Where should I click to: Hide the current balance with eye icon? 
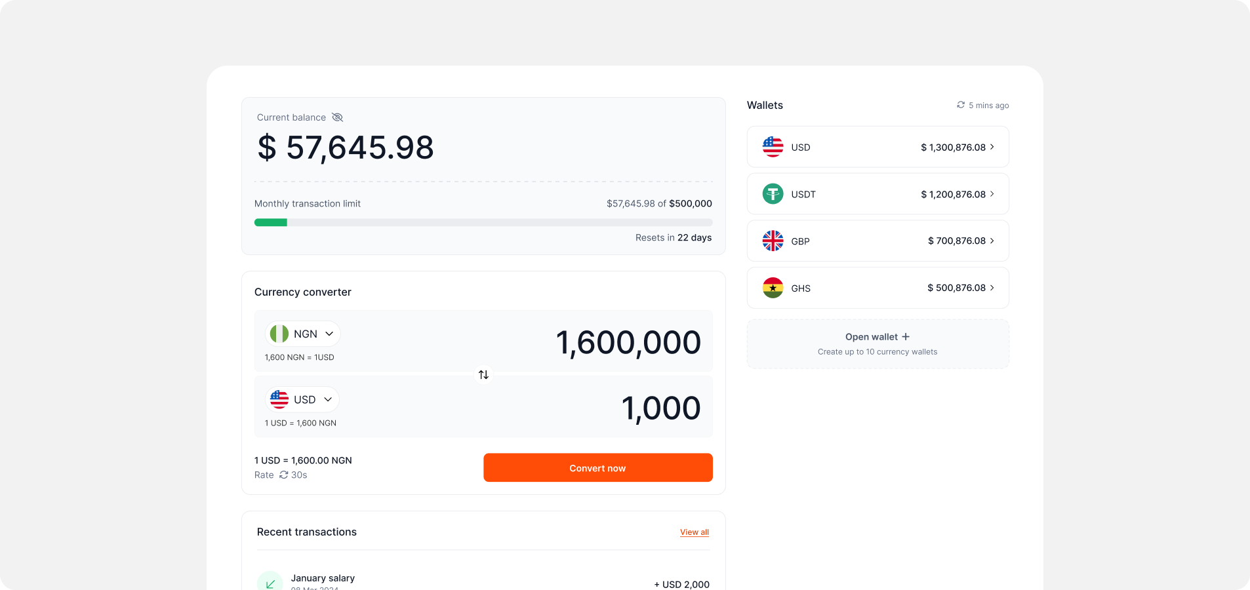point(337,117)
